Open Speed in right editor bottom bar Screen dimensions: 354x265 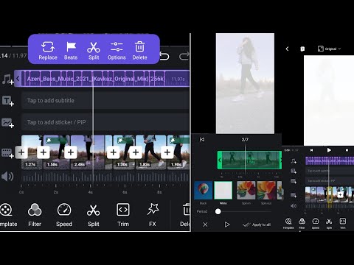coord(316,223)
